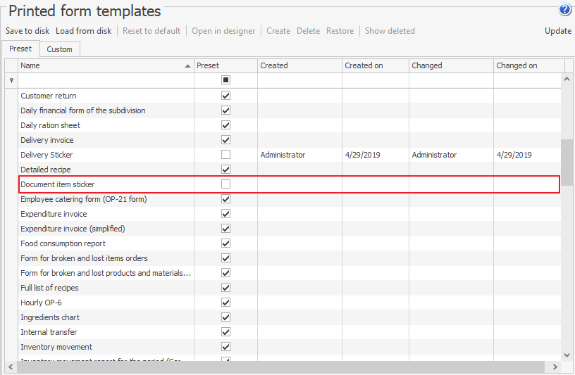Click the filter row pin icon
This screenshot has width=575, height=375.
(11, 81)
